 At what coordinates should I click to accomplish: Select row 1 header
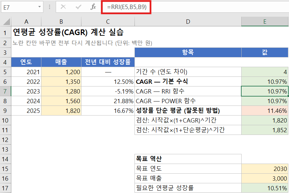coord(5,33)
